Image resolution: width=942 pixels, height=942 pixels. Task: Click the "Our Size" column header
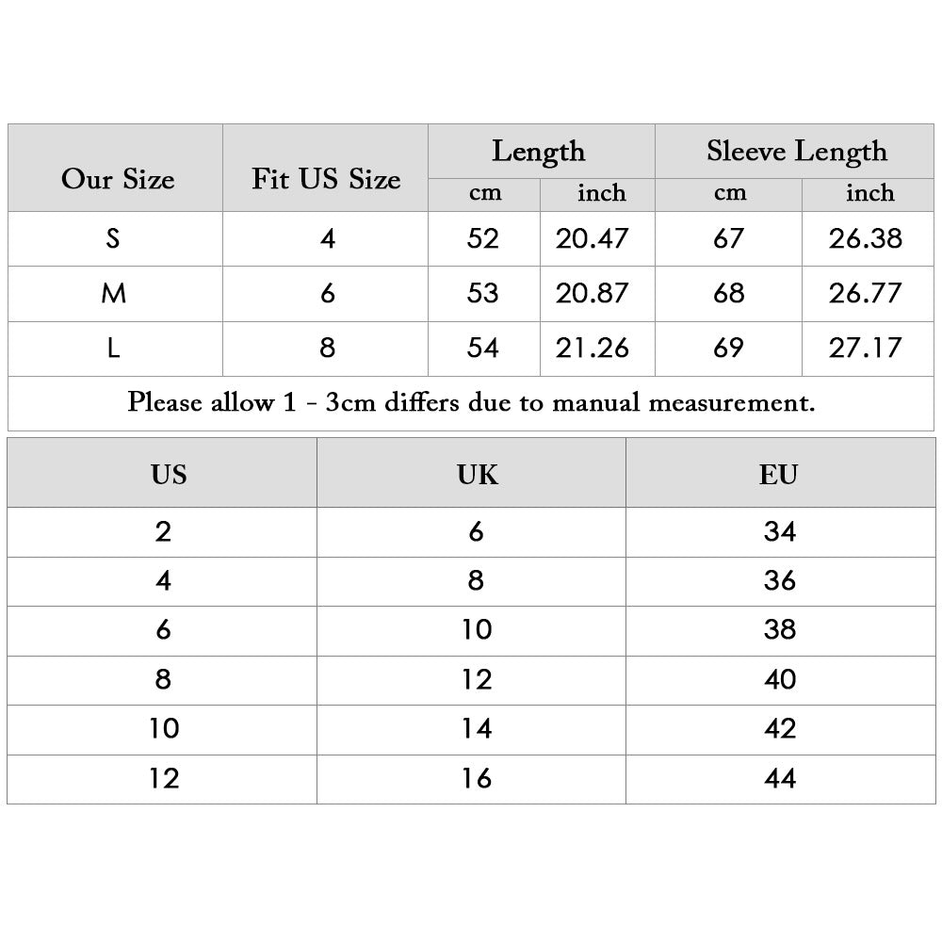(118, 179)
